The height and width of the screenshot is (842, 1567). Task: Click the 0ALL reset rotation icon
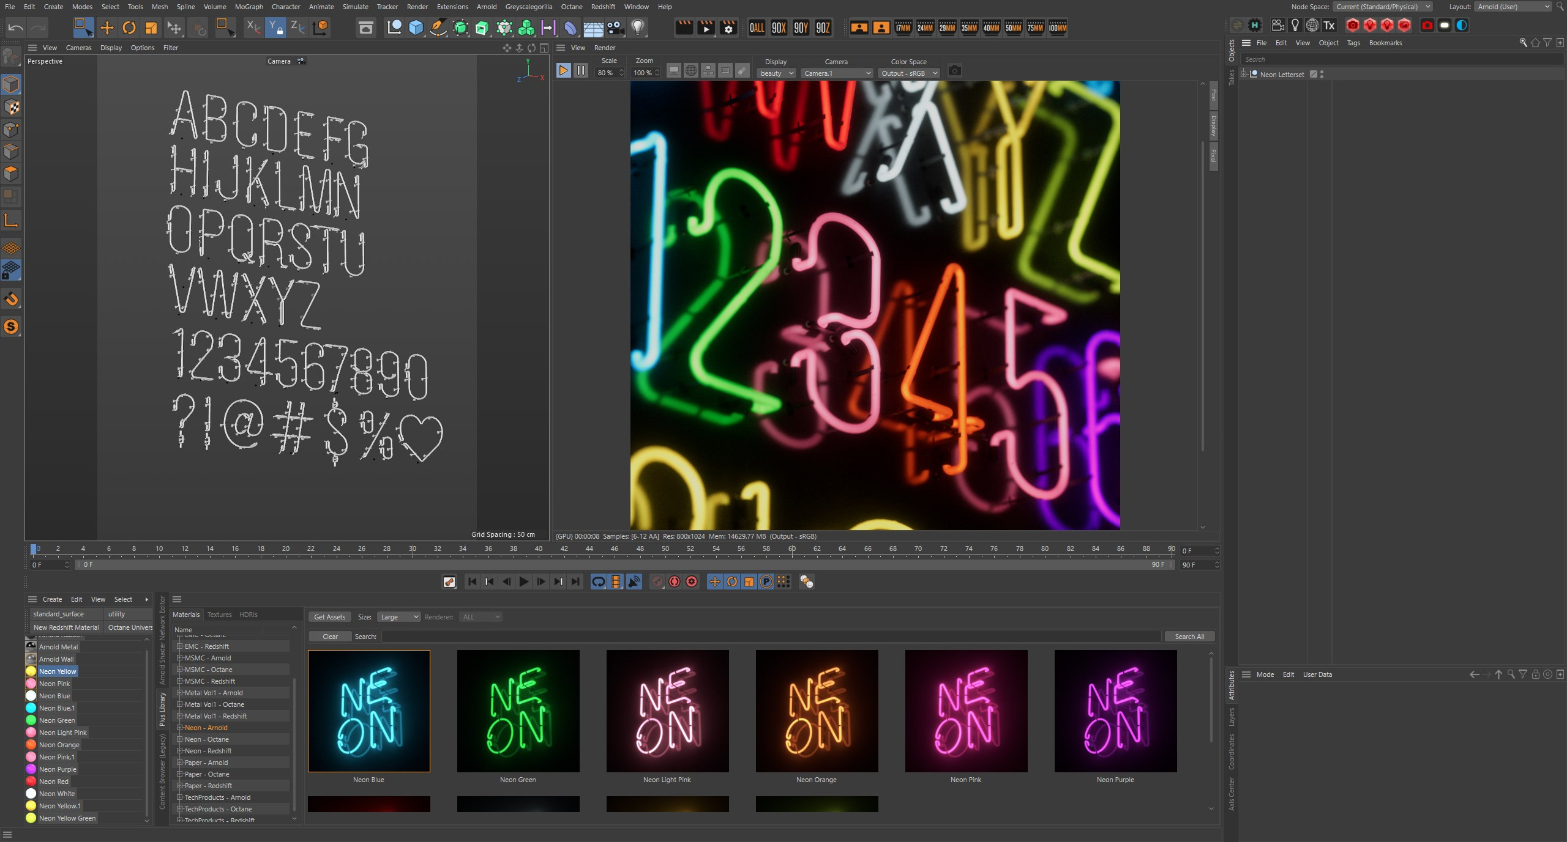[x=757, y=28]
